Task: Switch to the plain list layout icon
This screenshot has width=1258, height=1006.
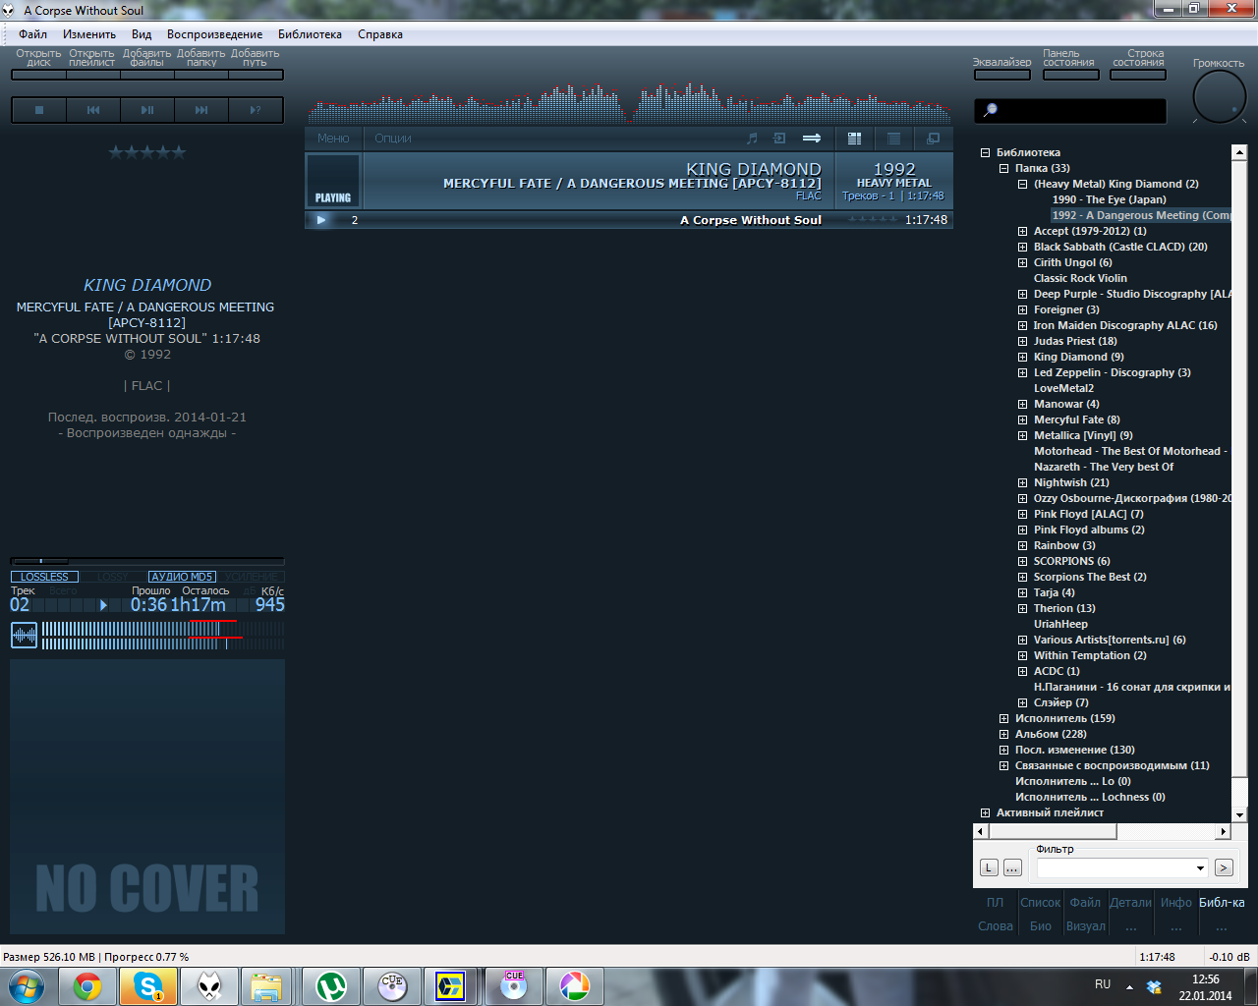Action: (893, 139)
